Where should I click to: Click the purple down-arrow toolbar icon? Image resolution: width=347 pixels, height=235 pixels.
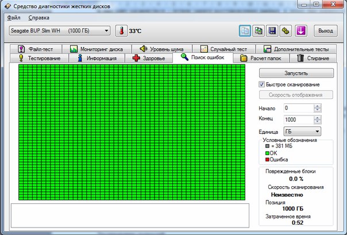click(x=301, y=30)
